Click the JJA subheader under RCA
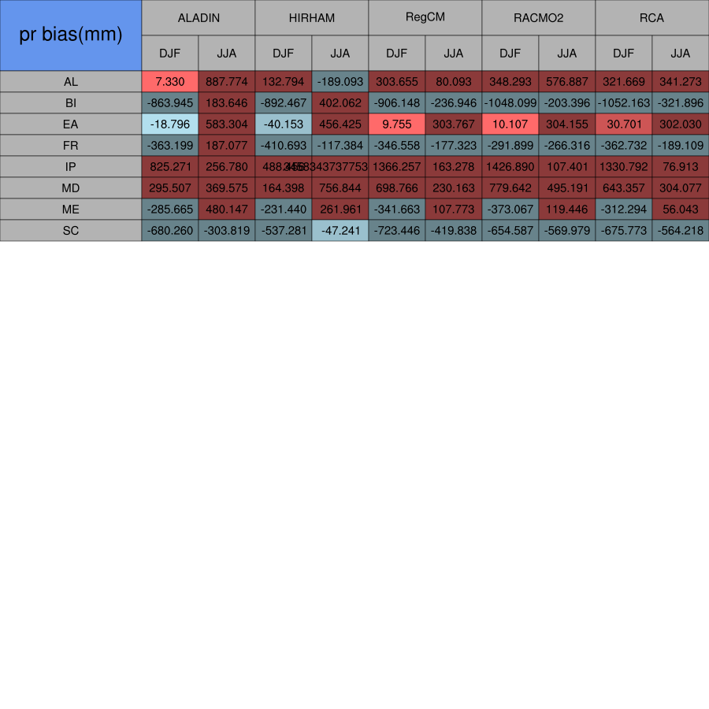This screenshot has height=709, width=709. (x=681, y=54)
